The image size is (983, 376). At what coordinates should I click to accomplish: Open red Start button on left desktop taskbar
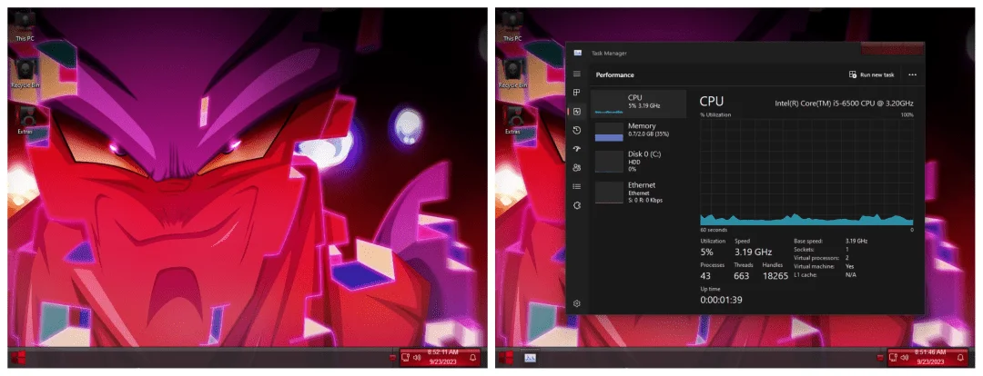tap(18, 359)
